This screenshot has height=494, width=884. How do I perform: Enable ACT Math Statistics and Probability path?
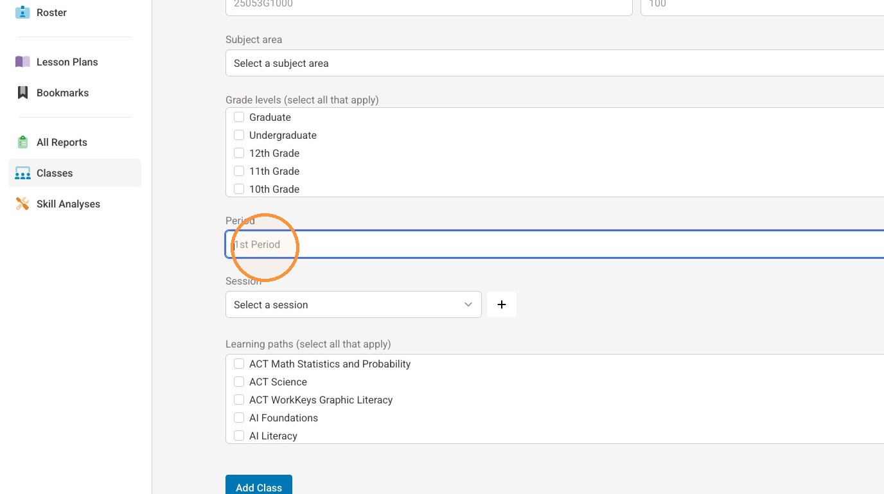point(239,364)
